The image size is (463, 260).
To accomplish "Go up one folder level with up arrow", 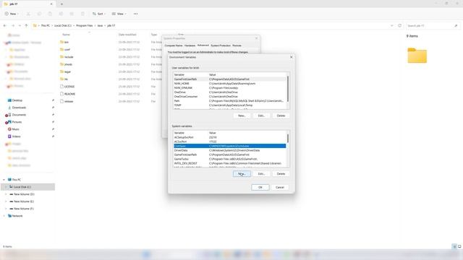I will click(26, 26).
